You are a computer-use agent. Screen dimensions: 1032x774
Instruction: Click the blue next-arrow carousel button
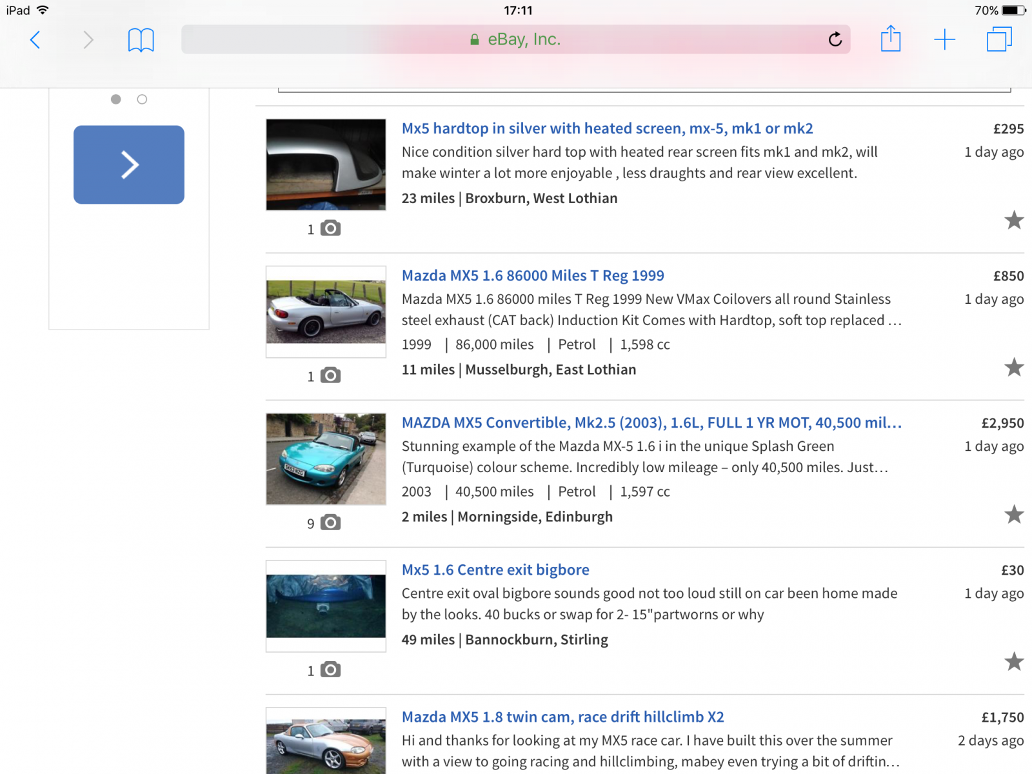click(129, 164)
